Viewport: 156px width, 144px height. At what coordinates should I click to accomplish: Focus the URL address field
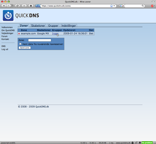[x=76, y=6]
